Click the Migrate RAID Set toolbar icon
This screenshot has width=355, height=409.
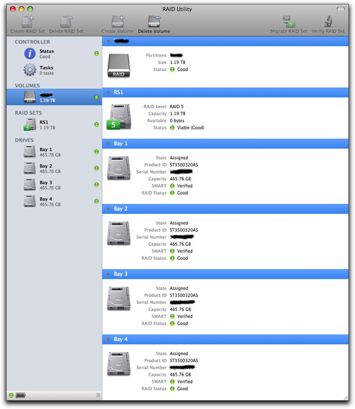point(289,21)
